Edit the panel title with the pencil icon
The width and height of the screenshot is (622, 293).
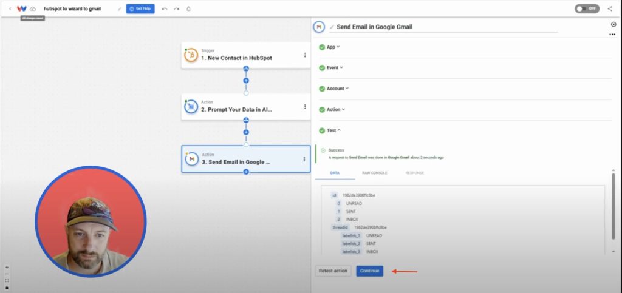[332, 27]
